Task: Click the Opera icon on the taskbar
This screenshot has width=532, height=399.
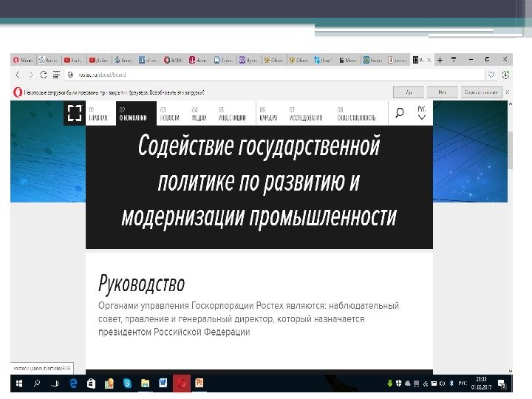Action: coord(182,383)
